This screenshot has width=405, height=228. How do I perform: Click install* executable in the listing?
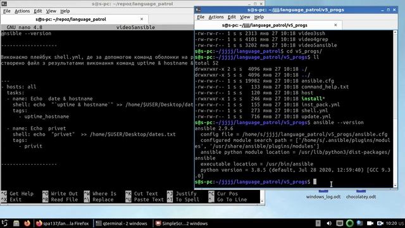click(313, 99)
